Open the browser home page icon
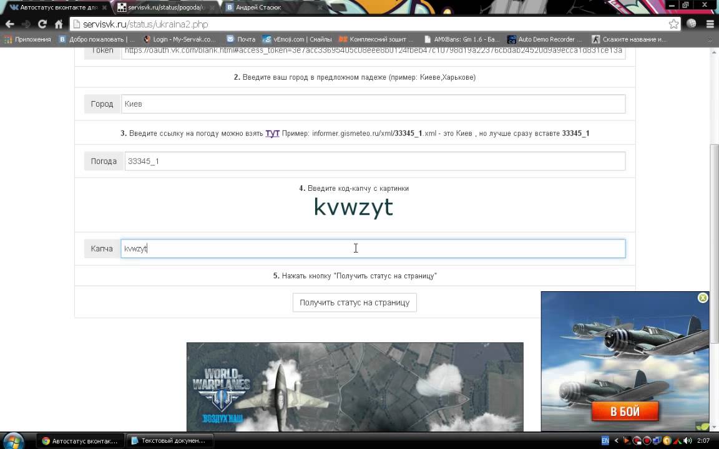 [59, 24]
